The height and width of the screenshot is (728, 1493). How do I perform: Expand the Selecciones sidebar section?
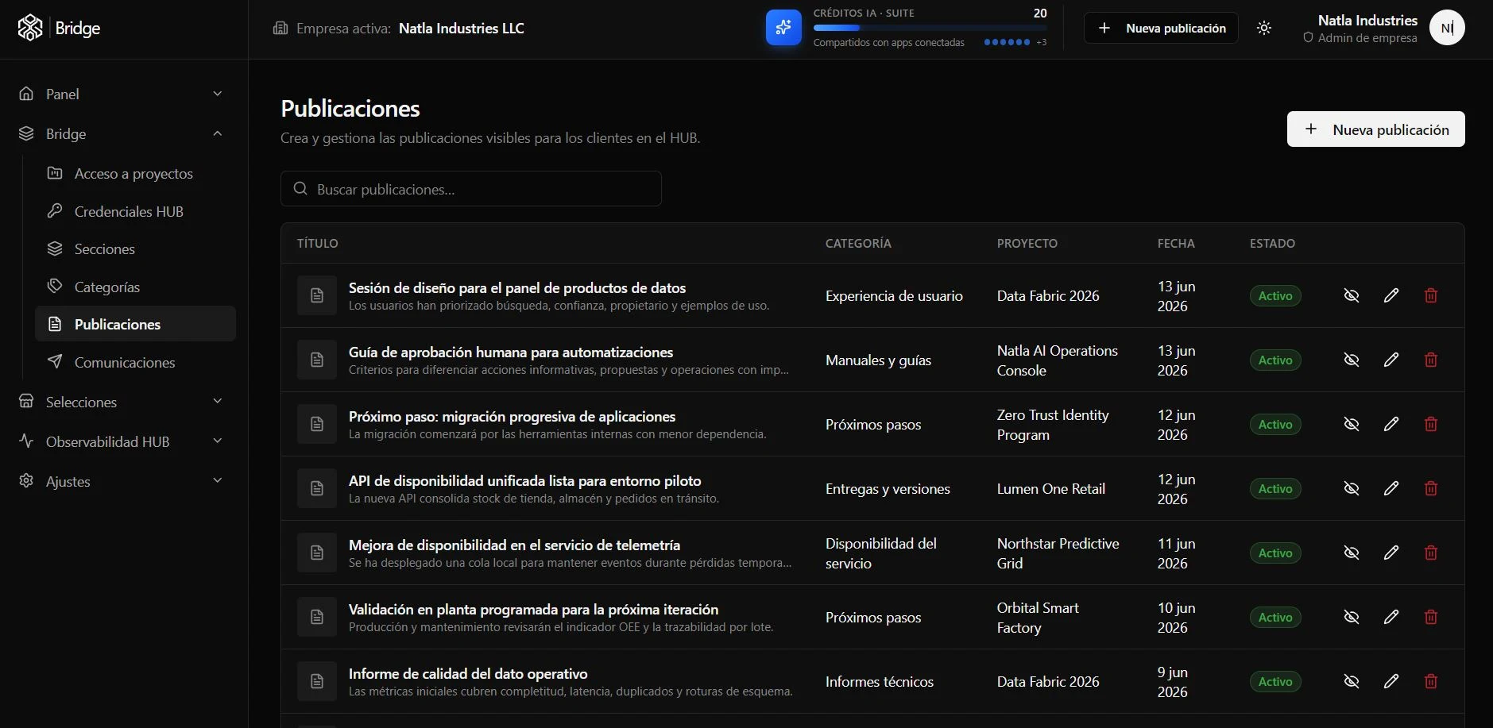(122, 402)
